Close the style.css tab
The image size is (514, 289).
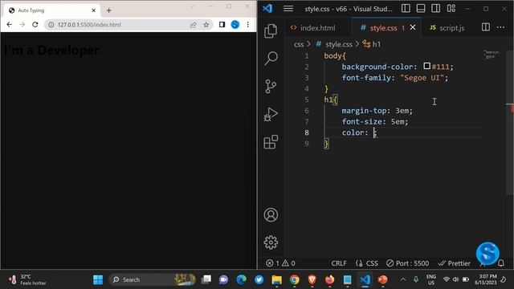(413, 27)
